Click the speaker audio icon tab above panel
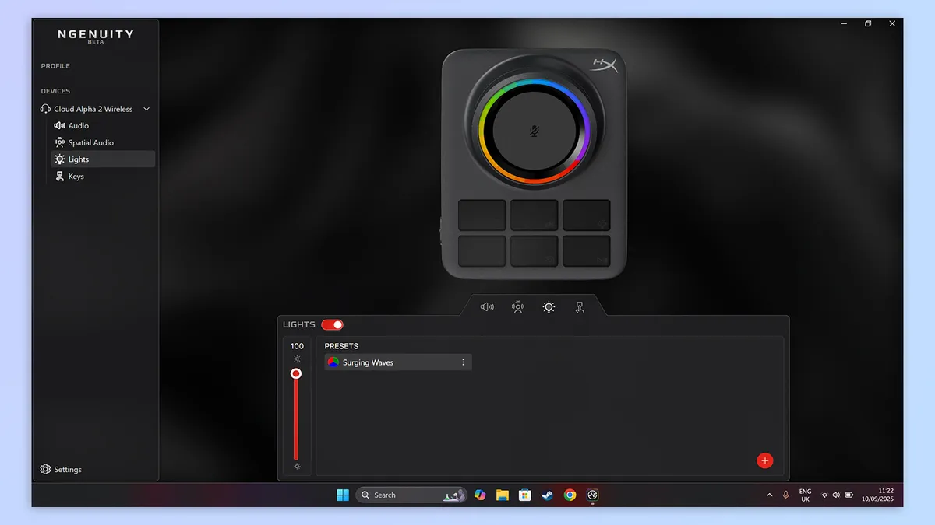This screenshot has width=935, height=525. [x=487, y=306]
